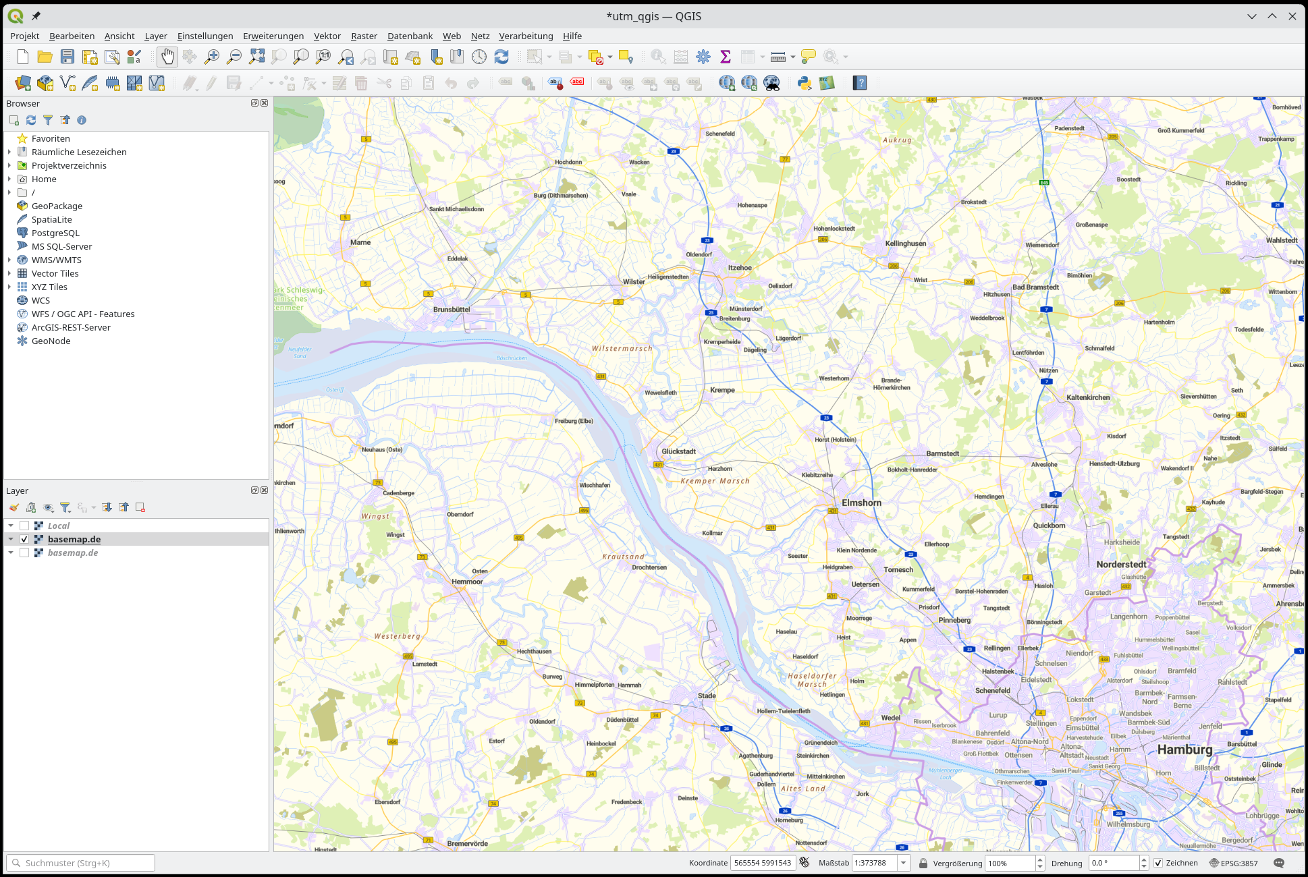Select the Measure Line ruler tool
Image resolution: width=1308 pixels, height=877 pixels.
coord(778,57)
